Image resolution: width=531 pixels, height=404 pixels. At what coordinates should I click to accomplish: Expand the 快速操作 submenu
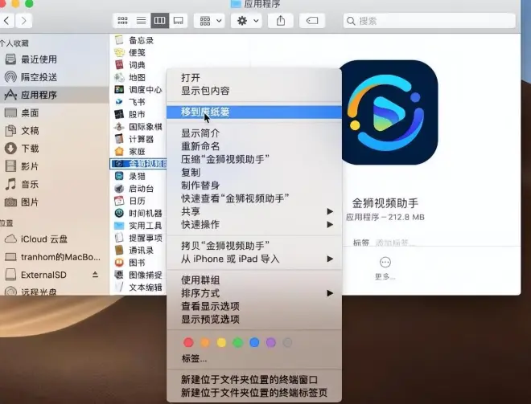254,225
